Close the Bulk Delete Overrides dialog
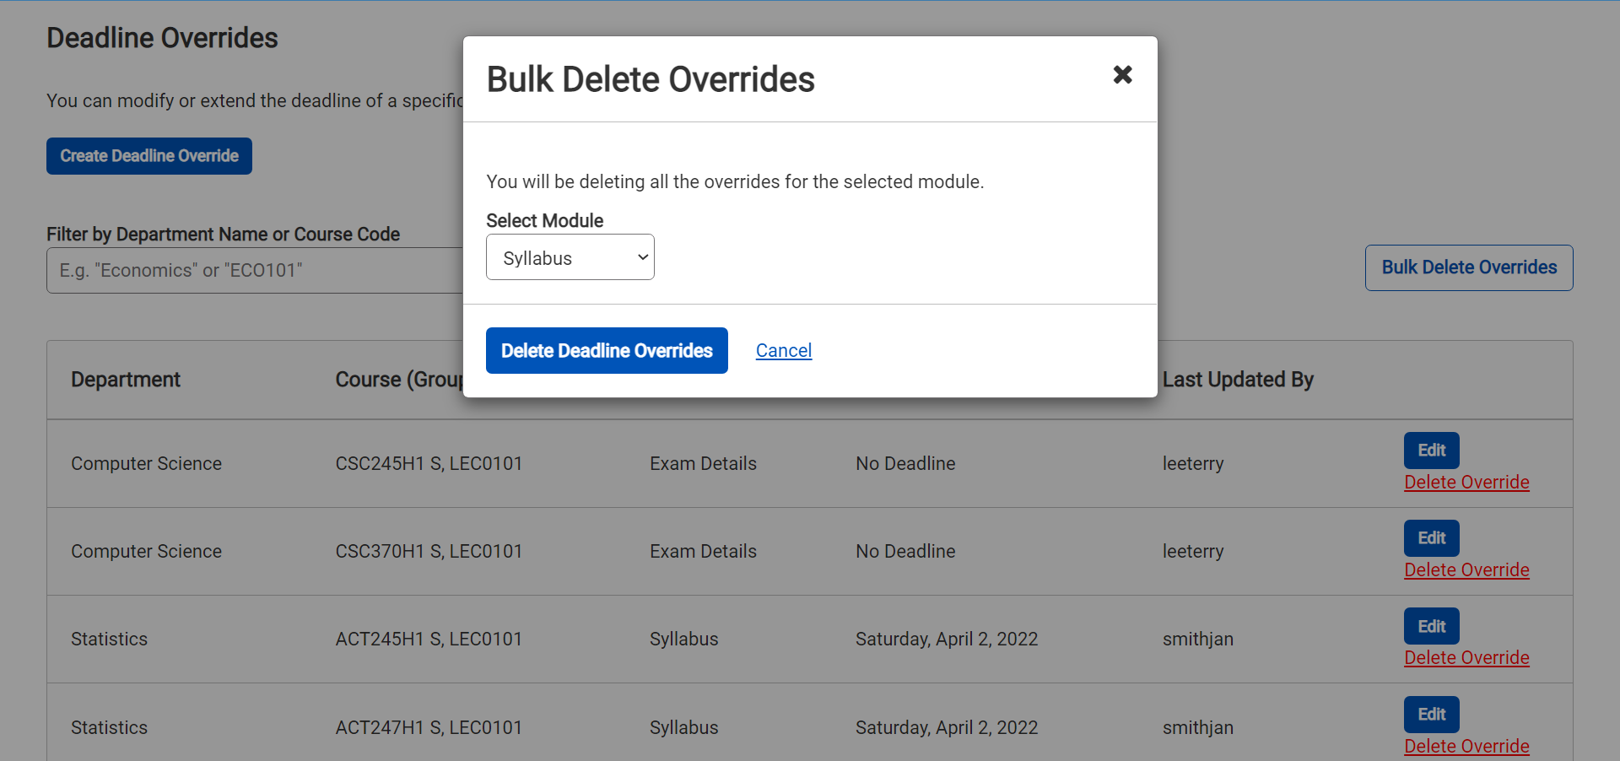1620x761 pixels. coord(1122,75)
